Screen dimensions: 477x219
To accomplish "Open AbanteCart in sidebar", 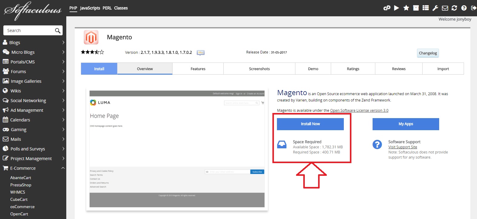I will pyautogui.click(x=21, y=178).
